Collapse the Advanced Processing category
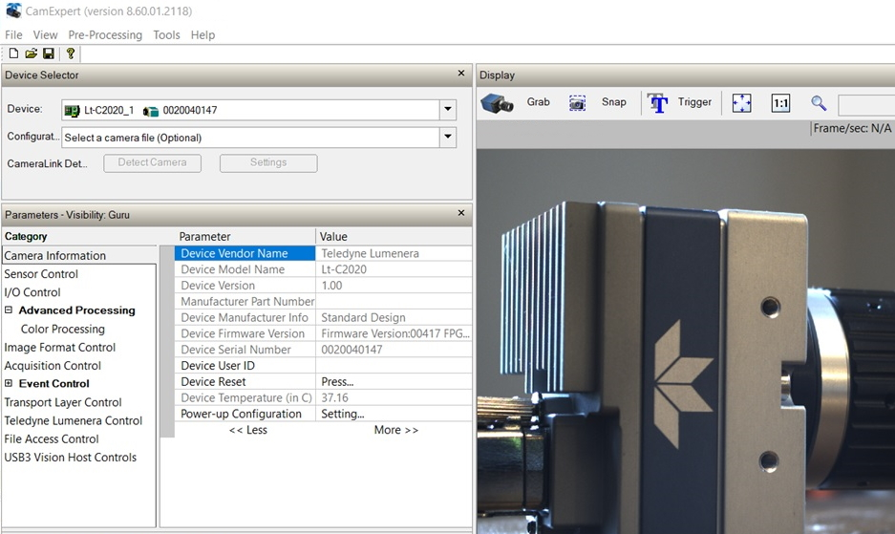This screenshot has height=534, width=895. coord(9,310)
